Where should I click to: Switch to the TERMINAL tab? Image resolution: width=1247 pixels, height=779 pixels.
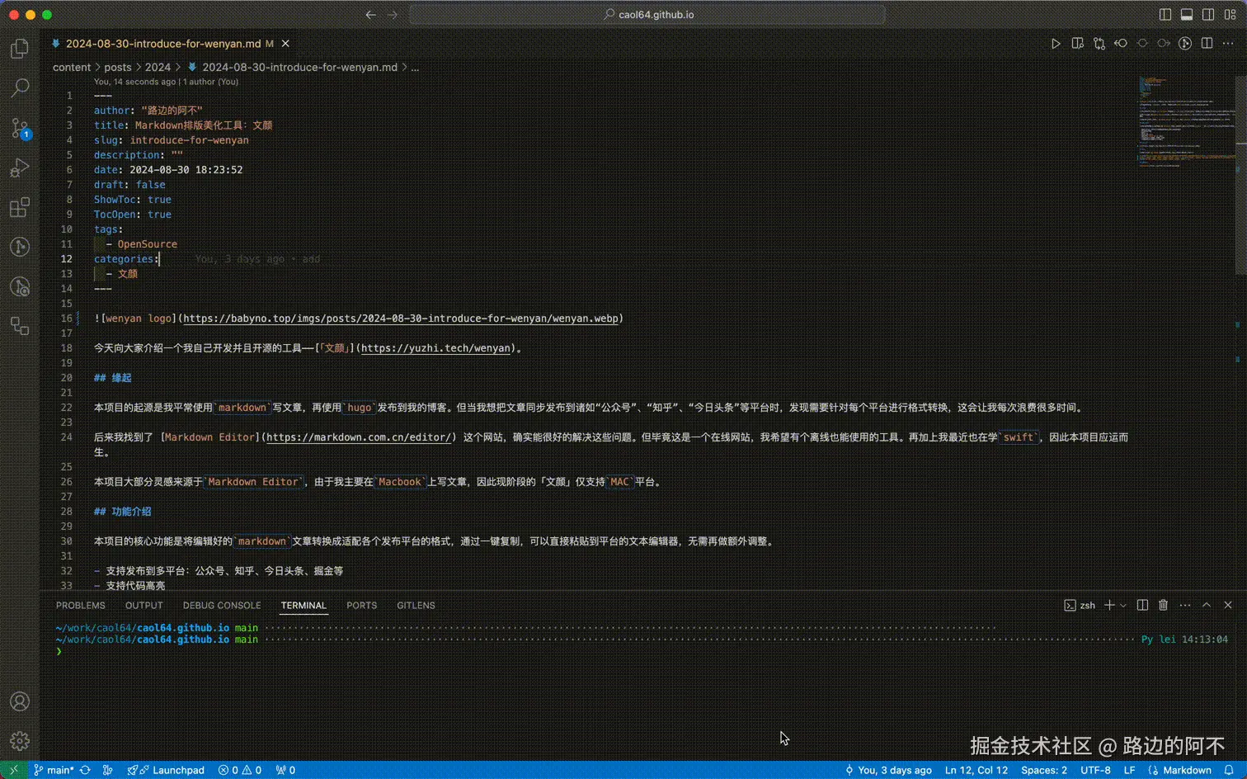(304, 606)
